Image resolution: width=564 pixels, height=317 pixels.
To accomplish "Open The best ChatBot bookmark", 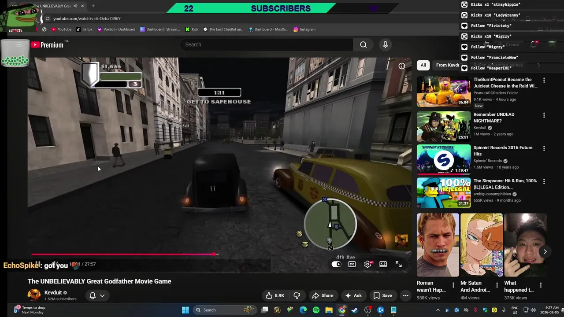I will click(x=223, y=29).
